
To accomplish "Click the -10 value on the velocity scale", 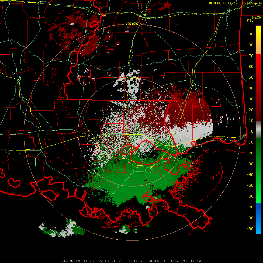I will tap(250, 142).
